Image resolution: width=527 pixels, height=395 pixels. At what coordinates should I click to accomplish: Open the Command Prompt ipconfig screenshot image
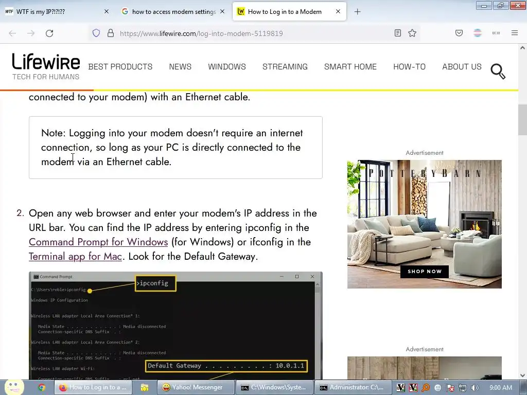click(x=175, y=326)
